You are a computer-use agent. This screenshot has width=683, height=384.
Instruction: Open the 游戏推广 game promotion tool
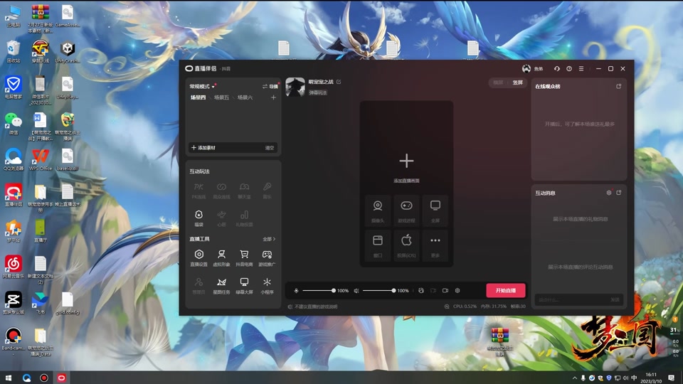click(x=267, y=257)
